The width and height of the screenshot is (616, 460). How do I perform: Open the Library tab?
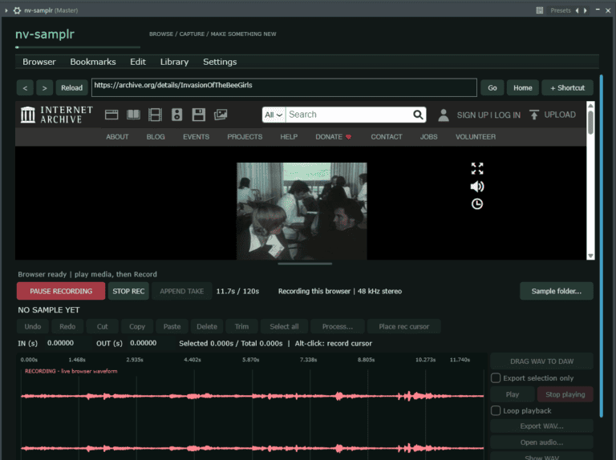(x=174, y=62)
